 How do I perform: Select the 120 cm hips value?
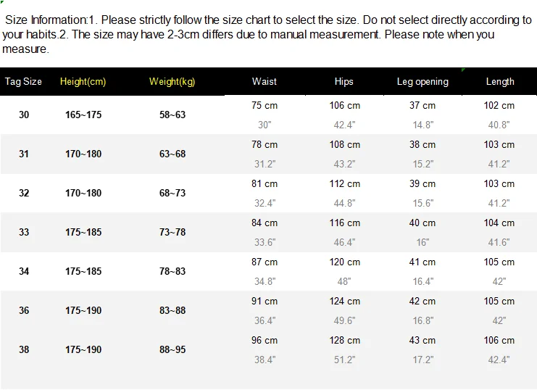(x=344, y=262)
